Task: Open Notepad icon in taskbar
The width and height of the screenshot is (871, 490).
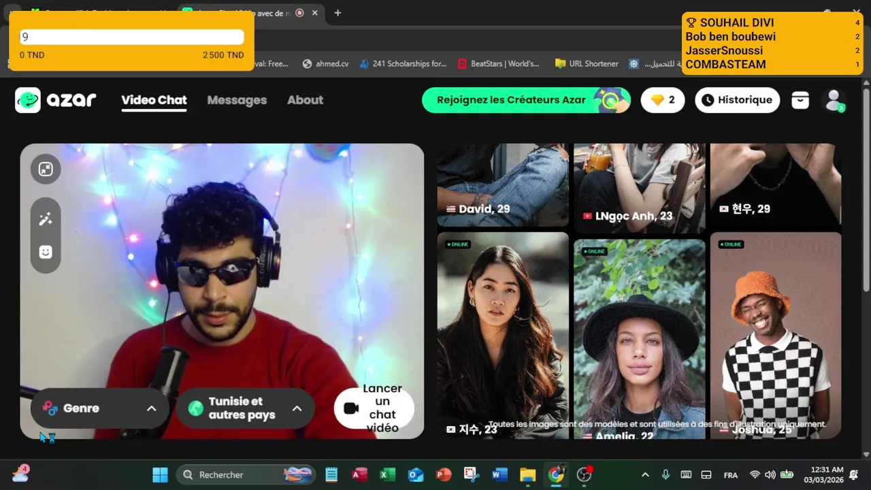Action: tap(331, 474)
